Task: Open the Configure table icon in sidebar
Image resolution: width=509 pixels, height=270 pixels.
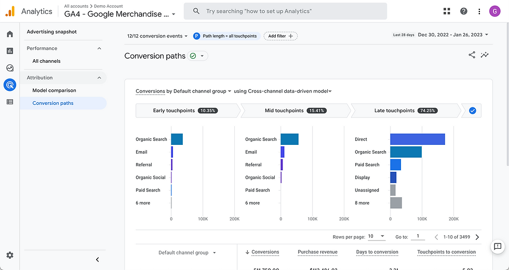Action: 10,102
